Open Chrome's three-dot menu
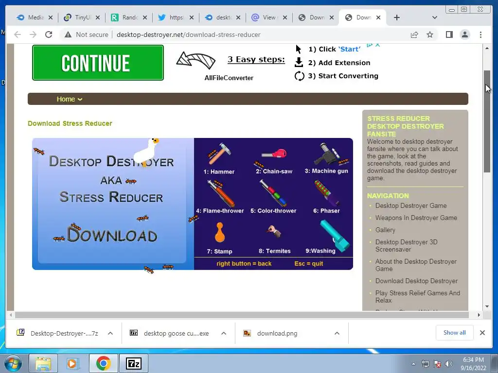 point(481,34)
